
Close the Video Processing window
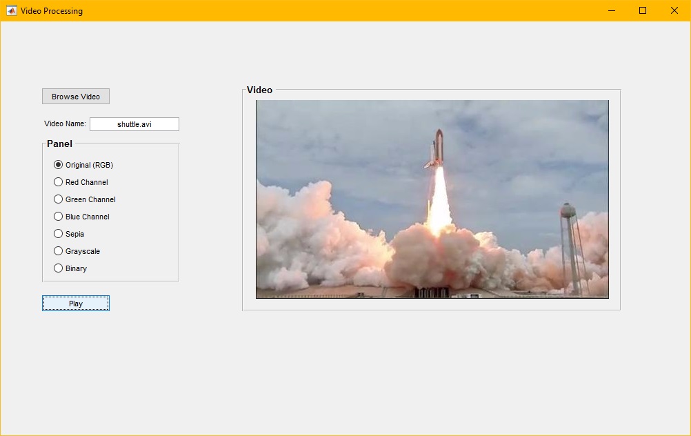click(674, 10)
